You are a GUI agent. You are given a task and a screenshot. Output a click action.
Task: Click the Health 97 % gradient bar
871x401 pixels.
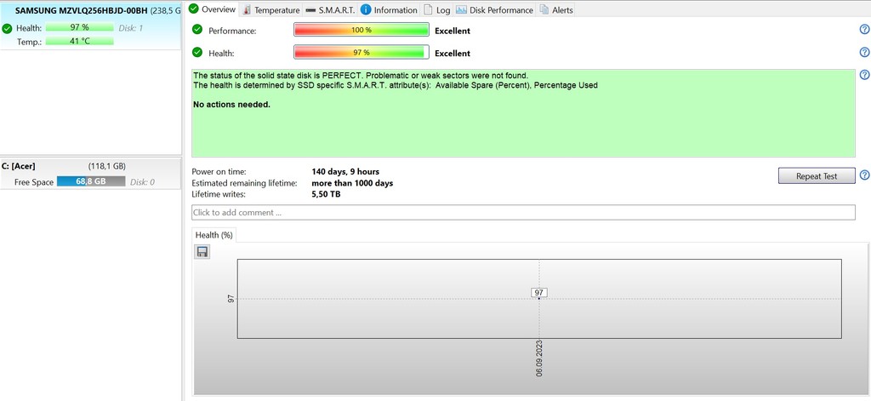(x=361, y=52)
